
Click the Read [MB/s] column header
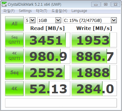point(48,28)
